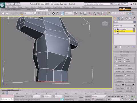Open the Group menu
Viewport: 137px width, 103px height.
[20, 7]
